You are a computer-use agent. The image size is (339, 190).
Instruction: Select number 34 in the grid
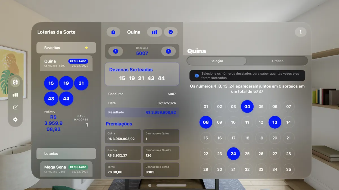tap(275, 169)
